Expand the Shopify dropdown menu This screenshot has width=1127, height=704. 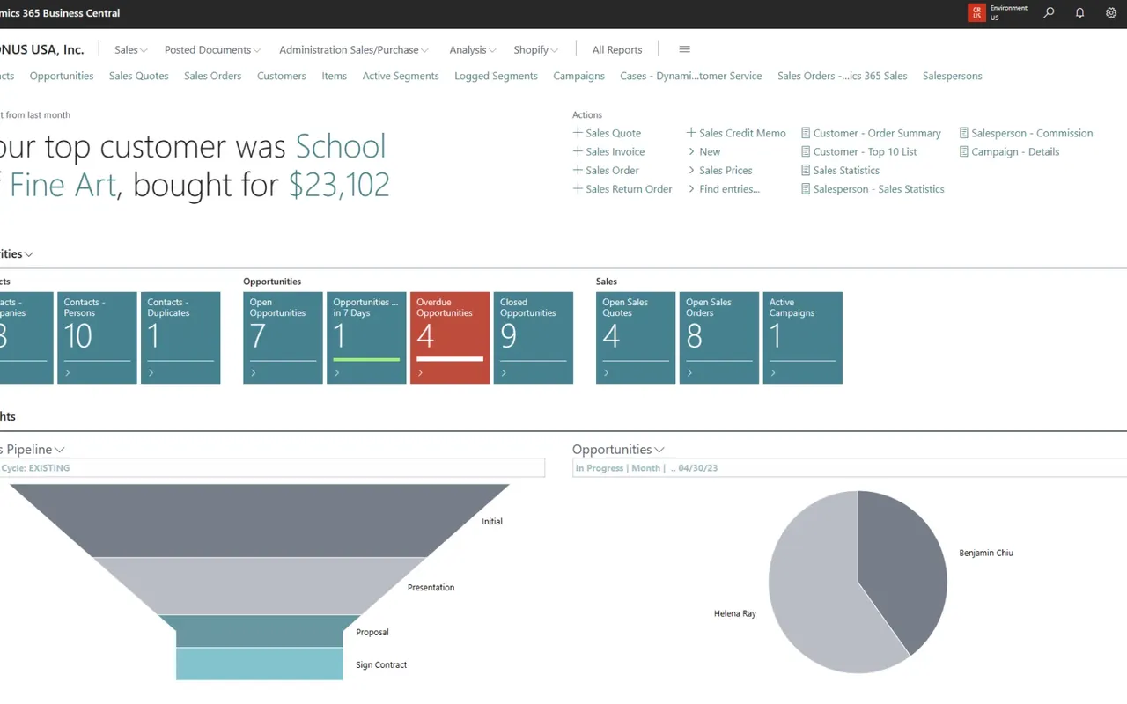(536, 50)
